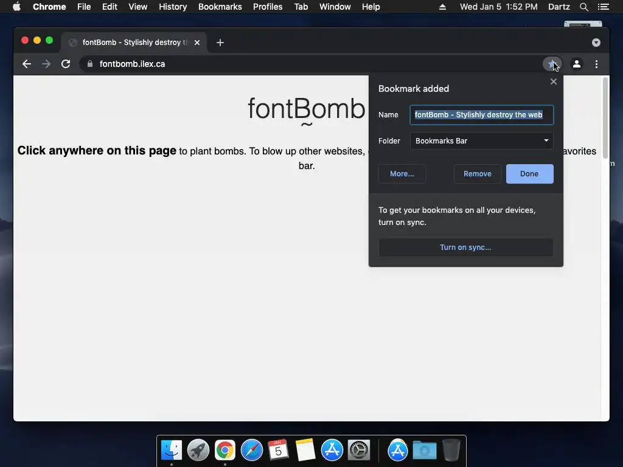623x467 pixels.
Task: Click the Spotlight search icon
Action: 583,7
